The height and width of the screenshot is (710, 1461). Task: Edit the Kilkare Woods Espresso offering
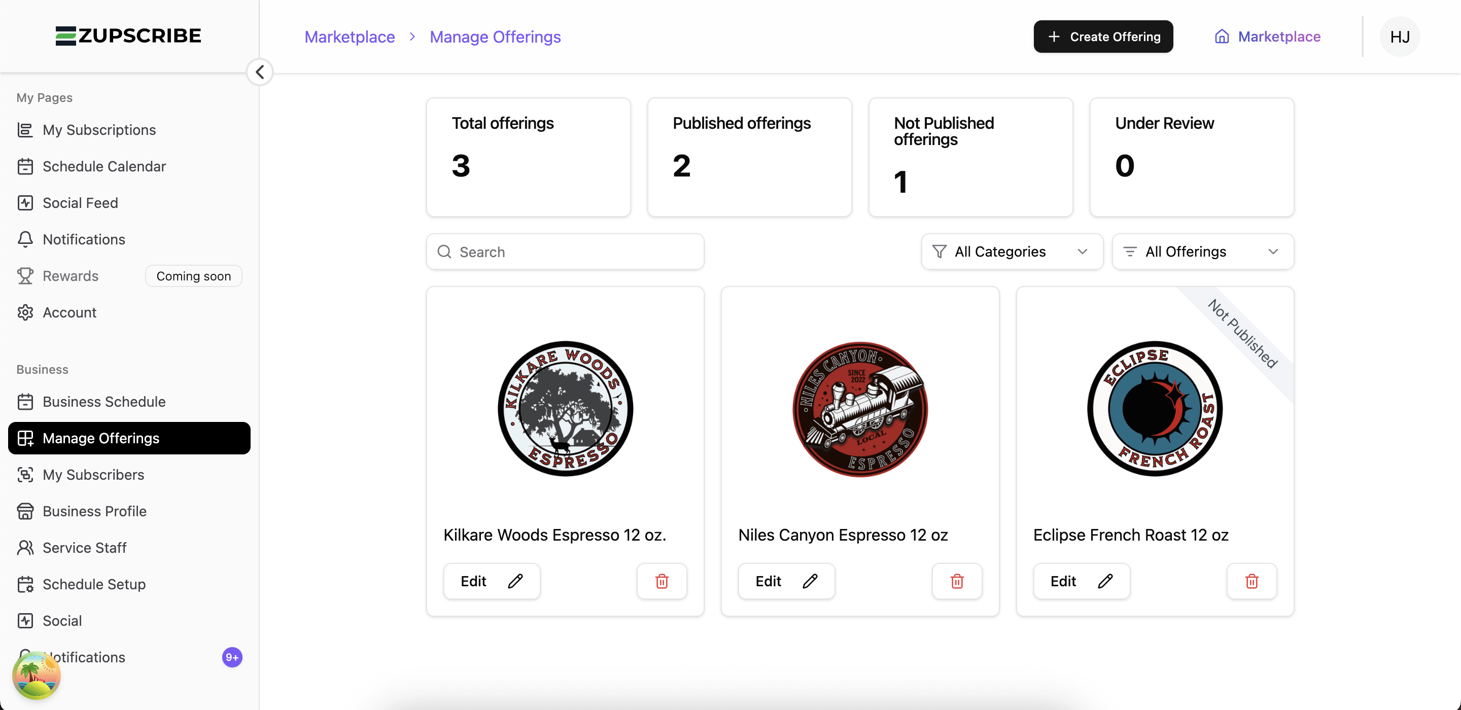pyautogui.click(x=491, y=581)
